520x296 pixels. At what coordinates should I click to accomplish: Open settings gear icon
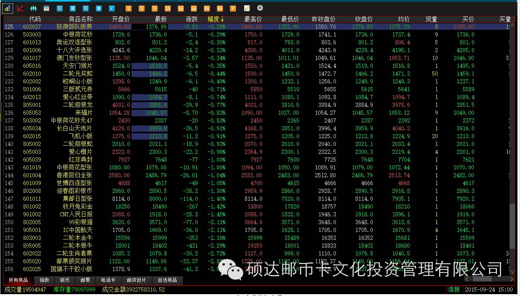260,8
